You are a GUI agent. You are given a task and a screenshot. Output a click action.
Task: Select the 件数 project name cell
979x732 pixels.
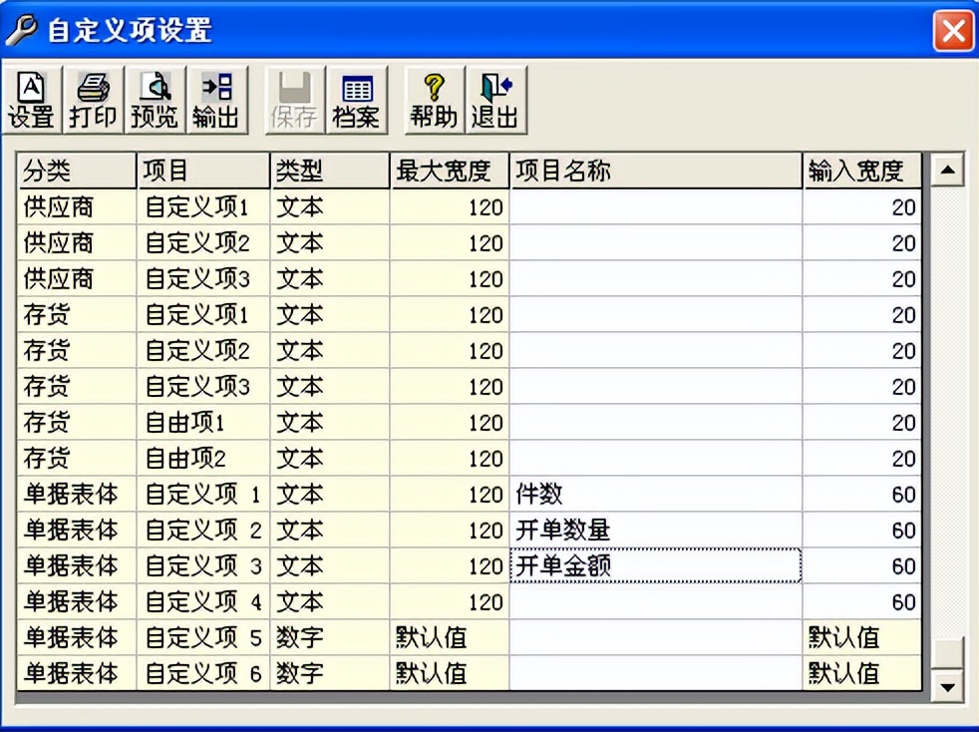click(x=654, y=494)
